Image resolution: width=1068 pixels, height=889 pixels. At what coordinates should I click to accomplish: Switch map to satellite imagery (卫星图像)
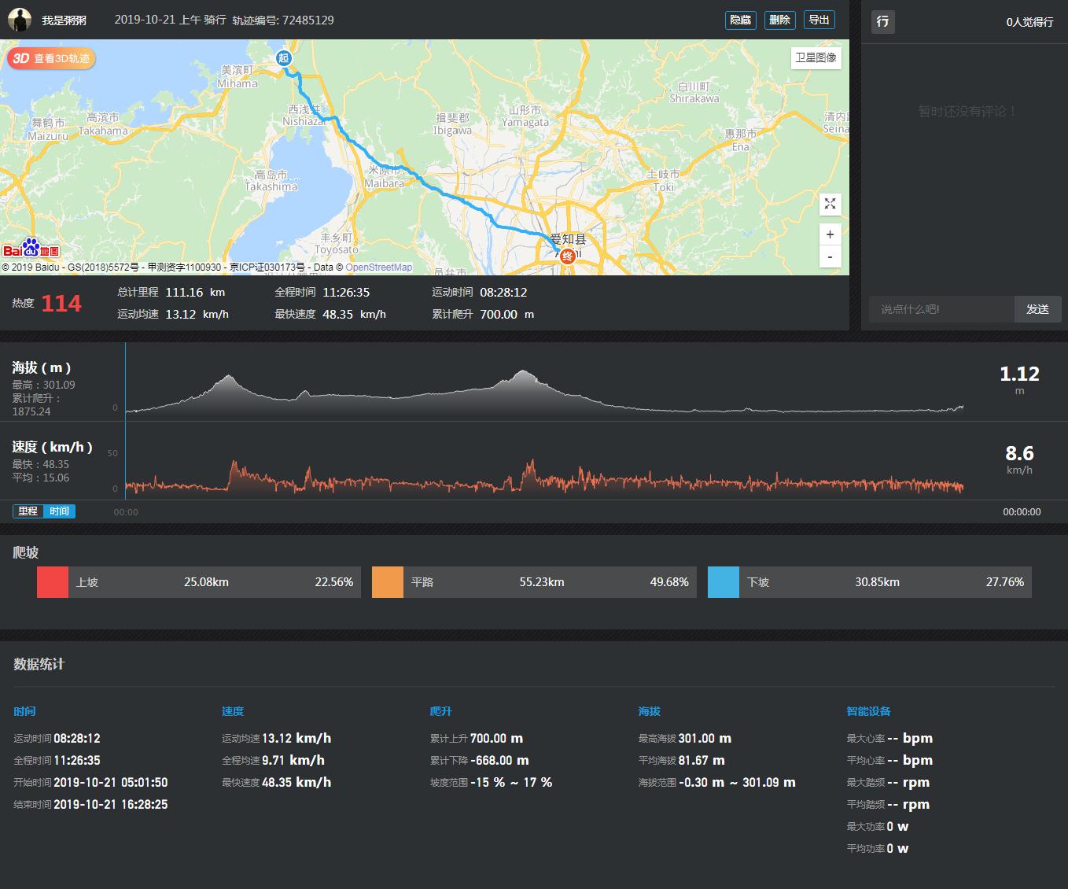[816, 58]
